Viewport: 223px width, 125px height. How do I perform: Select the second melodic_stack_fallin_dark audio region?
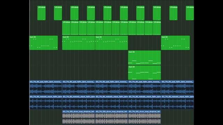click(78, 102)
